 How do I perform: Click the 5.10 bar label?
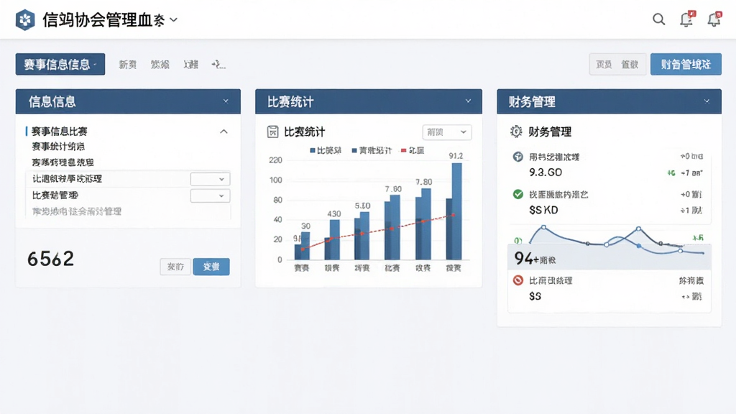tap(362, 206)
